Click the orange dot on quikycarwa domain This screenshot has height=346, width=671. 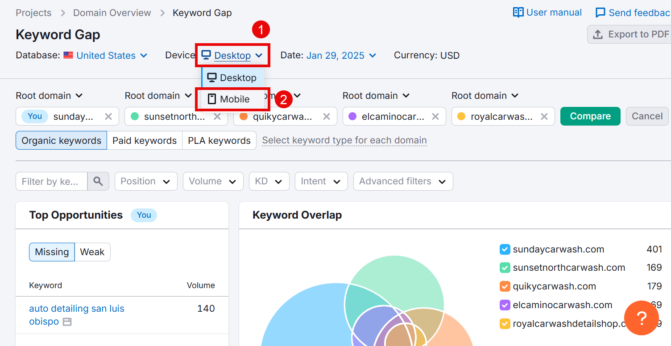click(244, 116)
